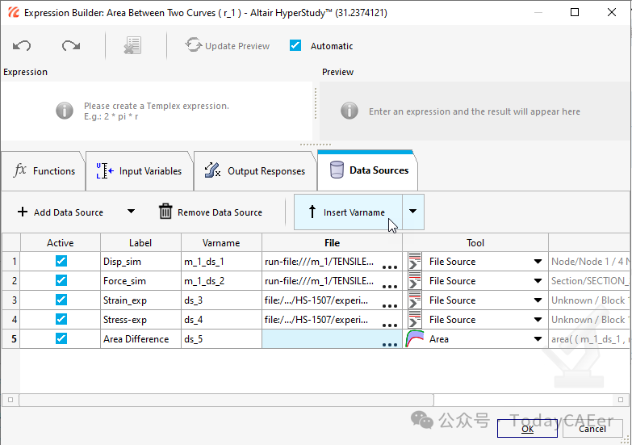Click the fx icon on the Functions tab

click(19, 170)
